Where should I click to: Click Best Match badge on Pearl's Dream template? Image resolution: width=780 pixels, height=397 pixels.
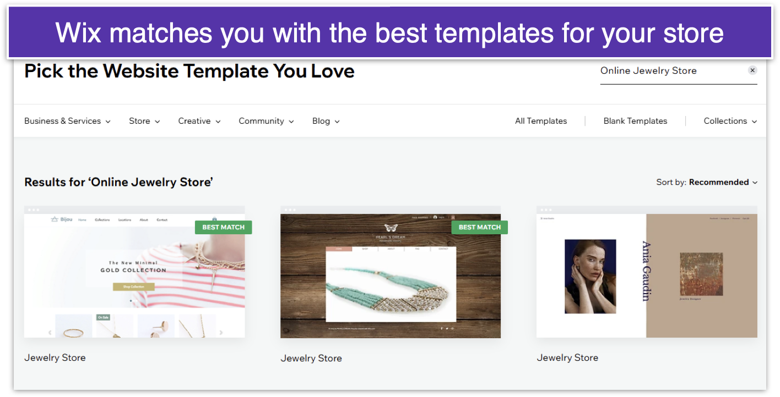pos(479,227)
